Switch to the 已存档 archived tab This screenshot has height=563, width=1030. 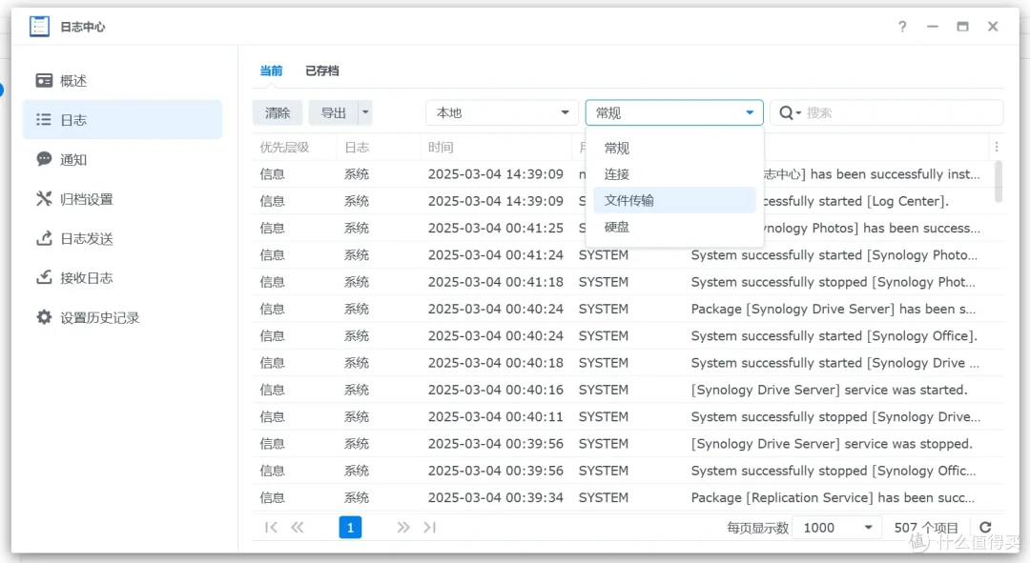click(322, 70)
